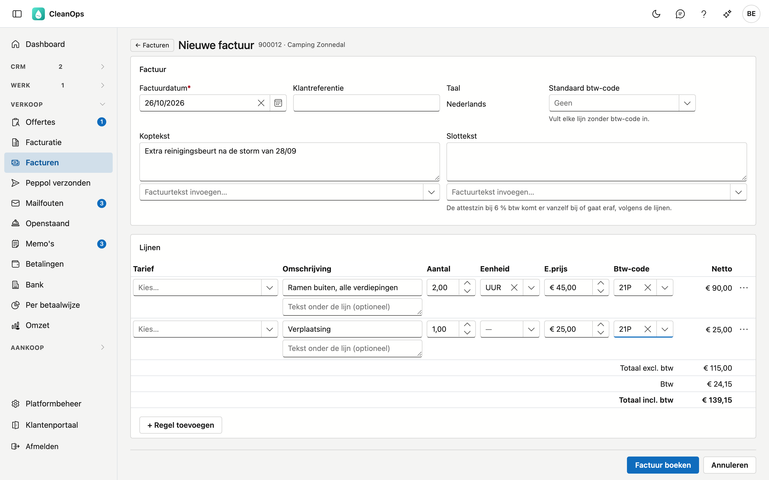Viewport: 769px width, 480px height.
Task: Open Factuurtekst invoegen dropdown under Slottekst
Action: (738, 192)
